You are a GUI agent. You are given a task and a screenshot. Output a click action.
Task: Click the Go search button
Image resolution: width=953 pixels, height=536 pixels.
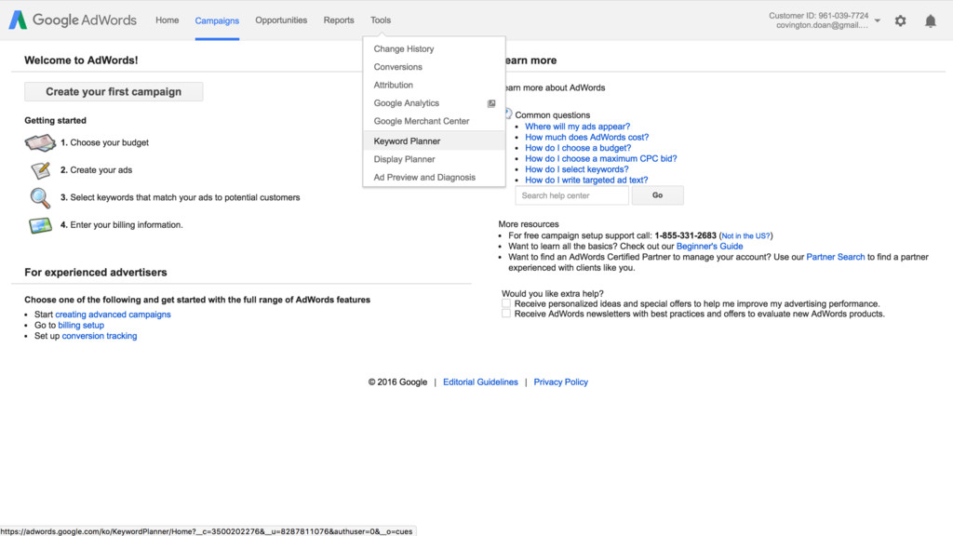click(658, 195)
